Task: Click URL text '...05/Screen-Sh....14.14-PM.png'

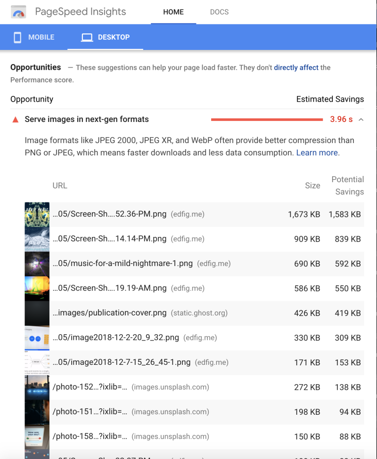Action: [109, 239]
